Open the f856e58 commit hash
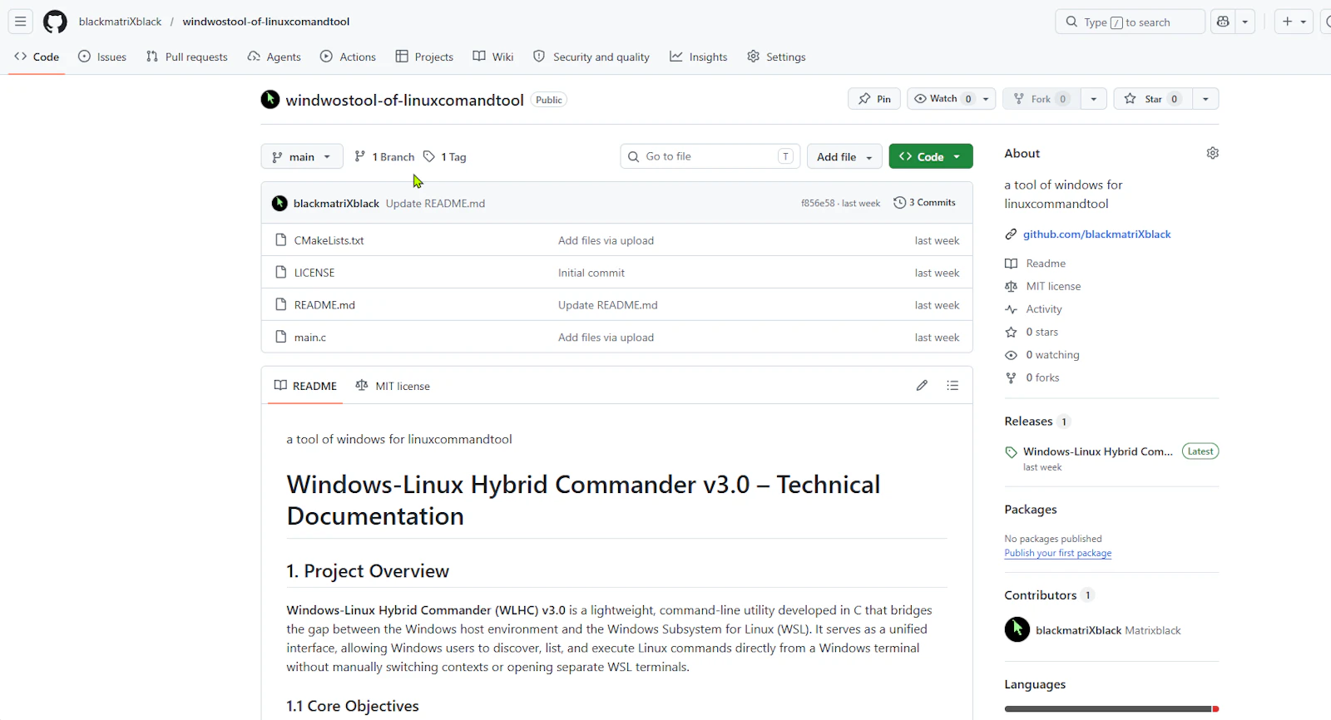Screen dimensions: 1331x720 pos(818,203)
